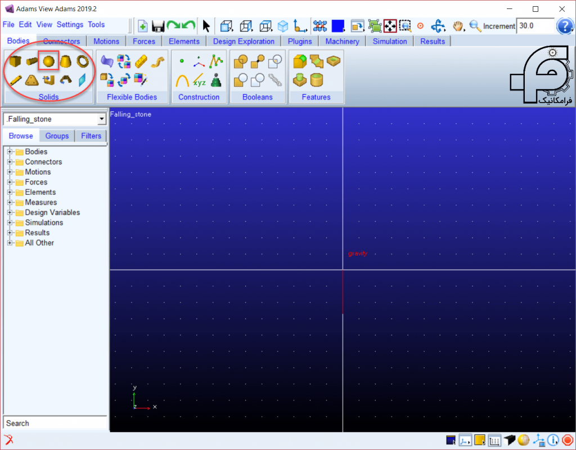Screen dimensions: 576x450
Task: Select the Boolean Merge bodies icon
Action: pos(258,61)
